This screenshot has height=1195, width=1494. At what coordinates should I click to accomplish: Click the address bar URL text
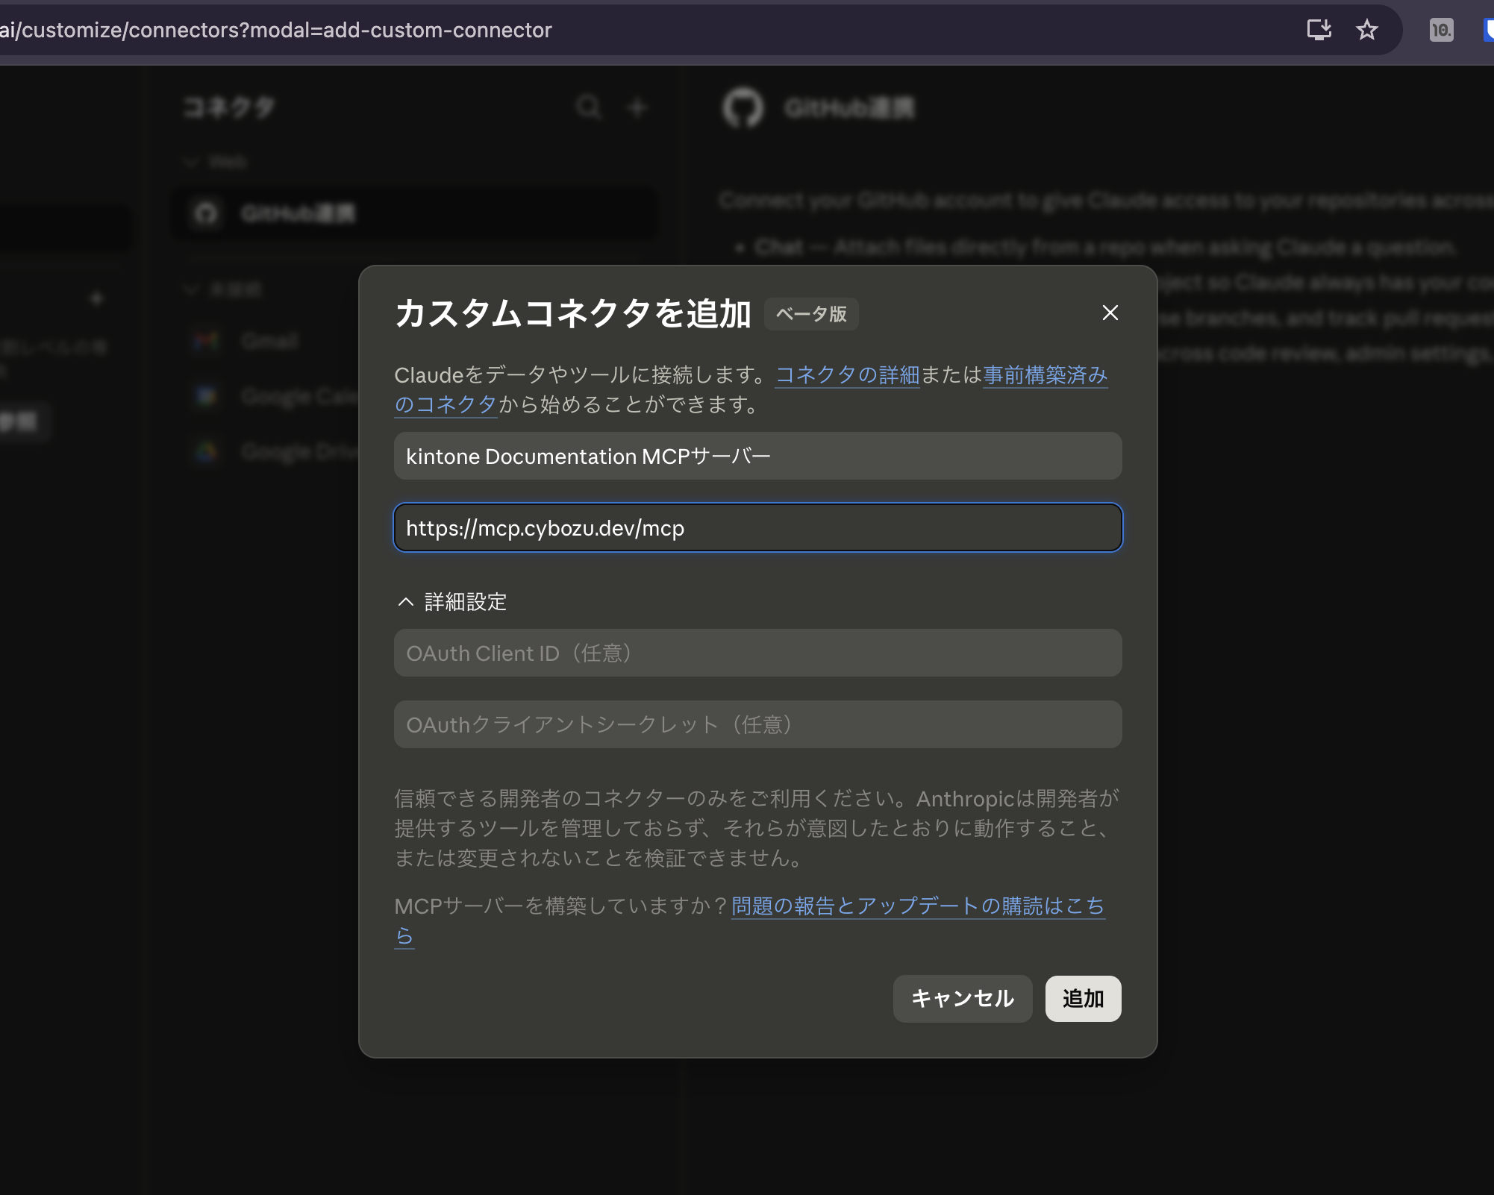pyautogui.click(x=276, y=30)
